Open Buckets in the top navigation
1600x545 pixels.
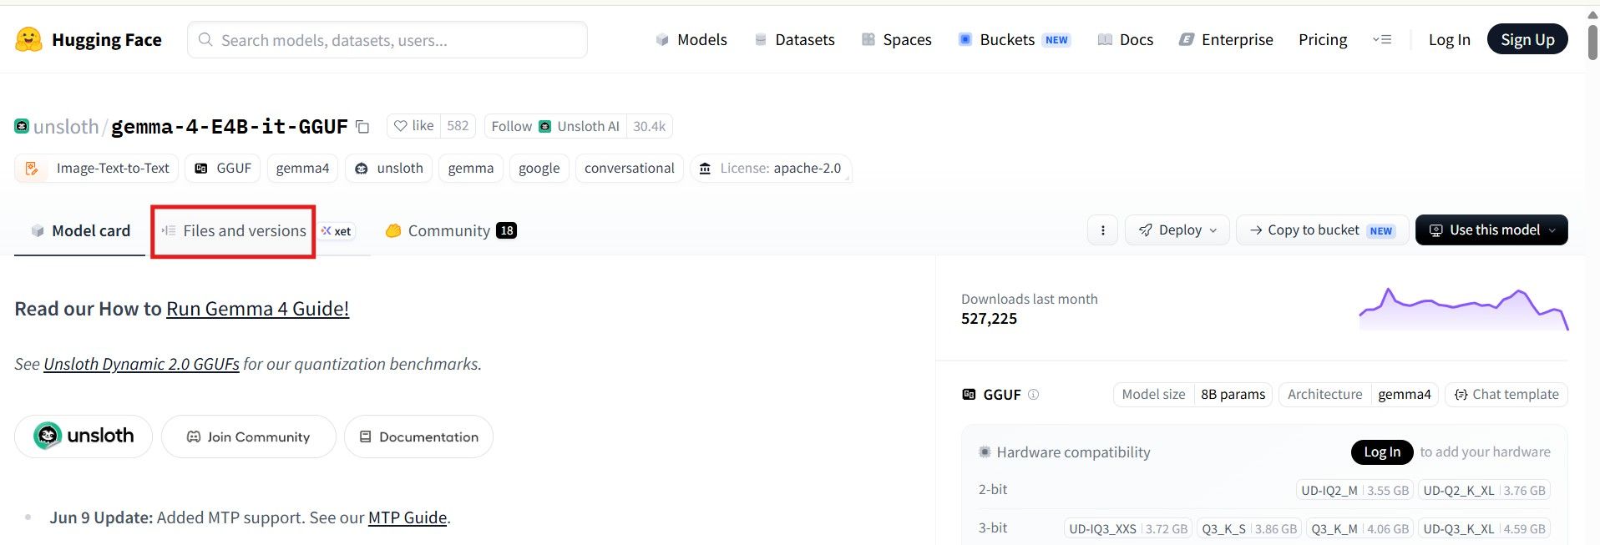click(x=1015, y=39)
